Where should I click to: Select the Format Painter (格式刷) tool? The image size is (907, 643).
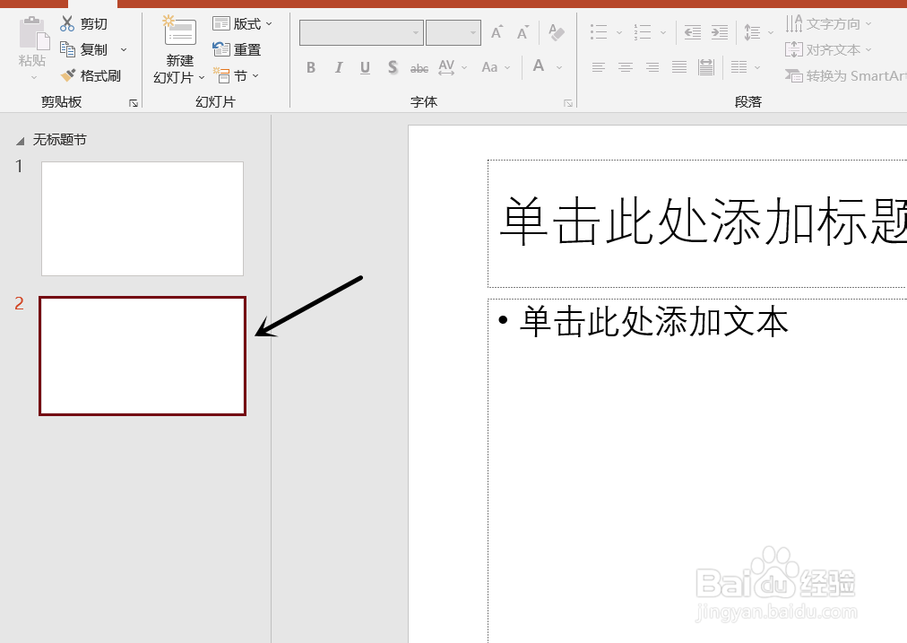coord(91,76)
